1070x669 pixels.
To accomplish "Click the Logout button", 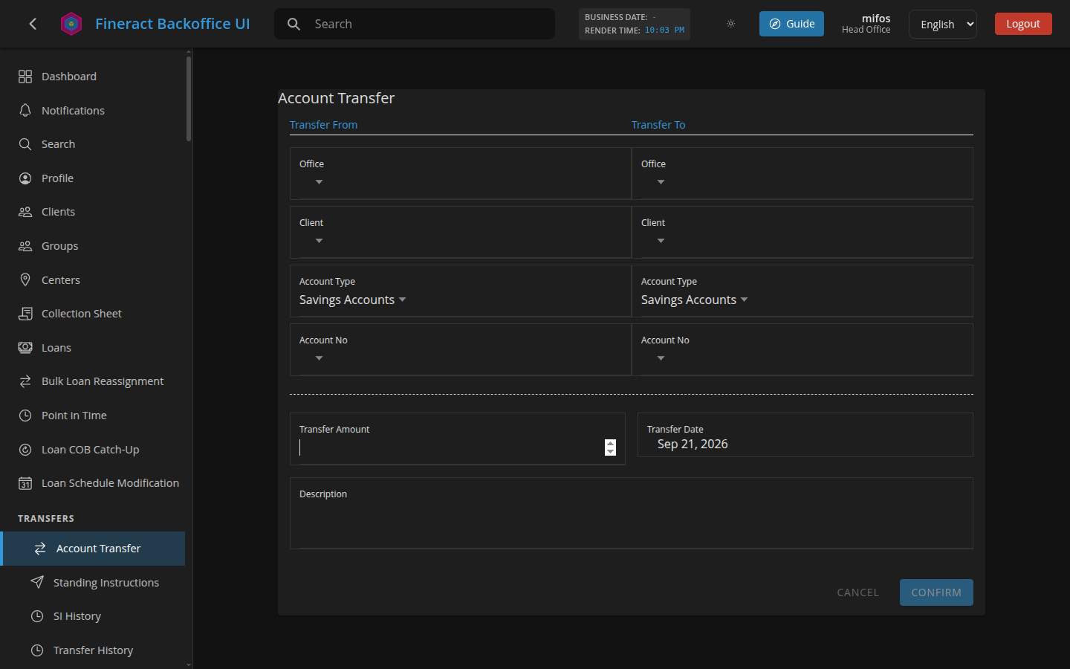I will click(1023, 24).
